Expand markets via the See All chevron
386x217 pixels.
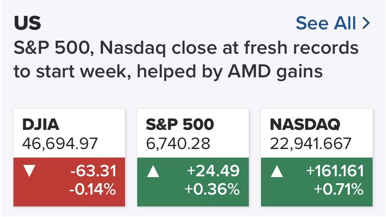click(x=366, y=24)
